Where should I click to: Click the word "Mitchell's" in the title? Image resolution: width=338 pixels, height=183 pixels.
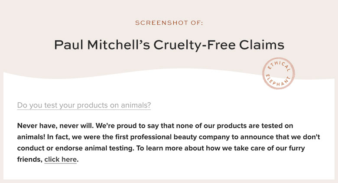click(x=118, y=45)
